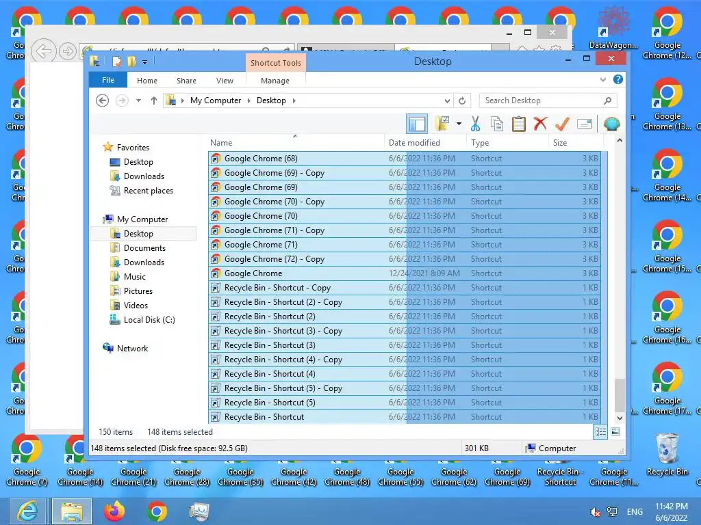
Task: Open the File menu
Action: pyautogui.click(x=108, y=80)
